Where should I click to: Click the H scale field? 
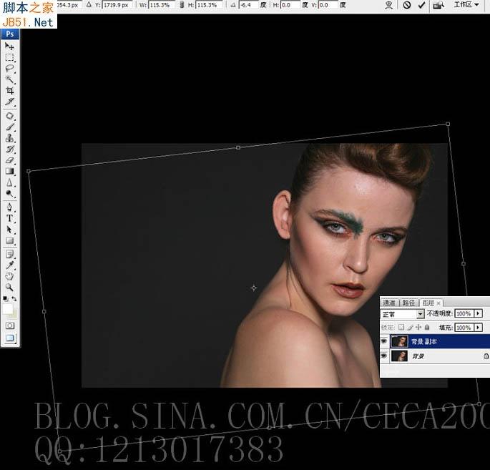coord(208,5)
